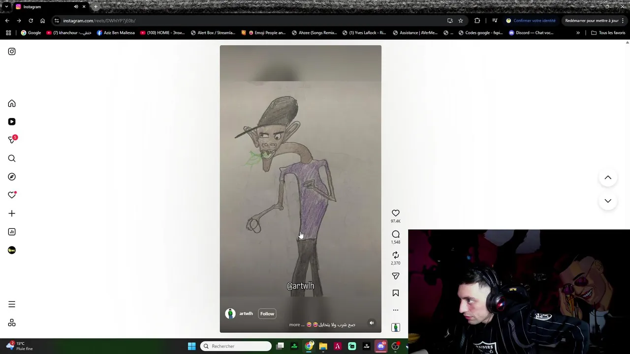The image size is (630, 354).
Task: Open Discord — Chat voc... bookmark
Action: coord(531,33)
